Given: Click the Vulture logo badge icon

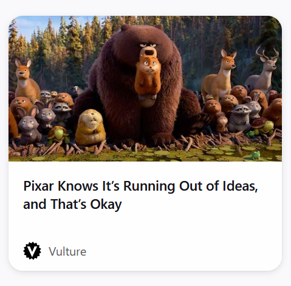Looking at the screenshot, I should coord(32,251).
